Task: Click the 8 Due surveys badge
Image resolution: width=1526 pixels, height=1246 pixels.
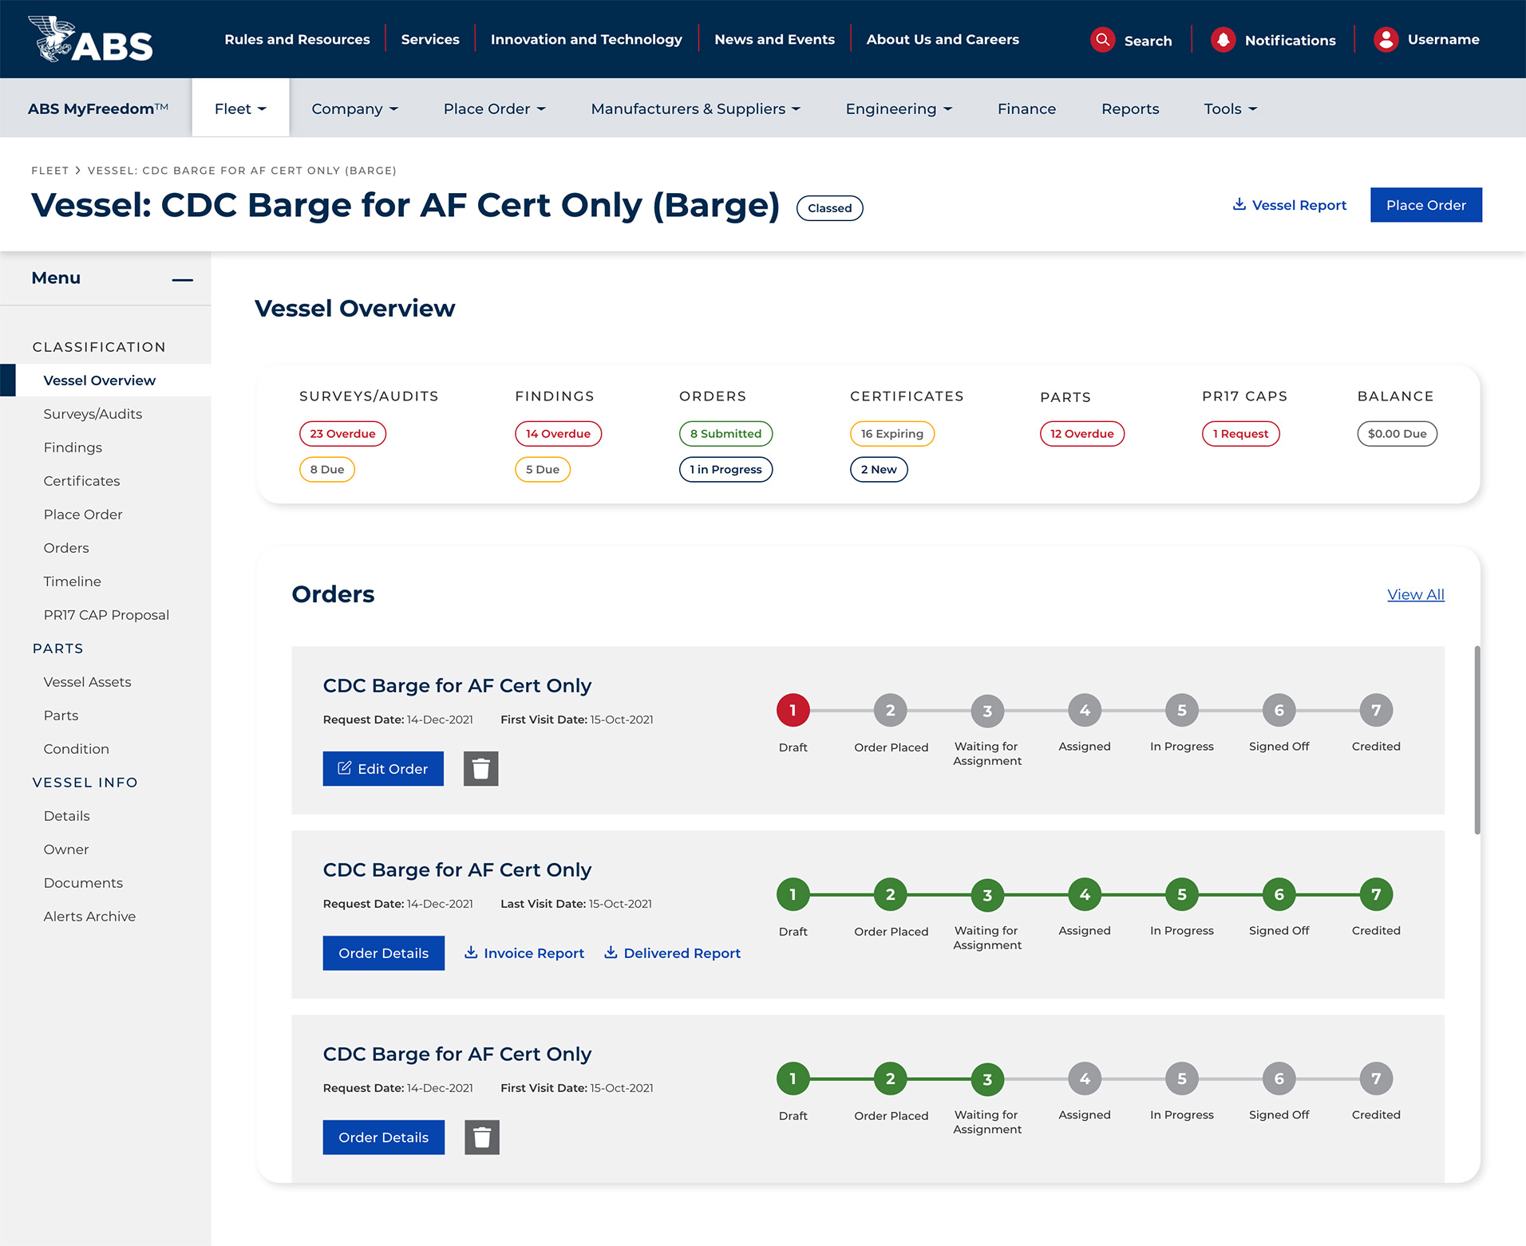Action: (327, 469)
